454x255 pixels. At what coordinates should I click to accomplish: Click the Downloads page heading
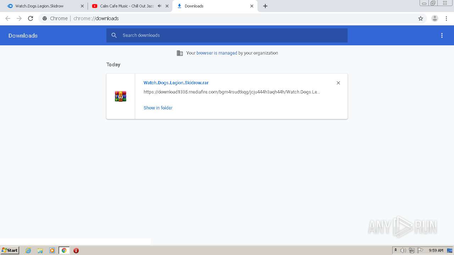click(x=23, y=35)
